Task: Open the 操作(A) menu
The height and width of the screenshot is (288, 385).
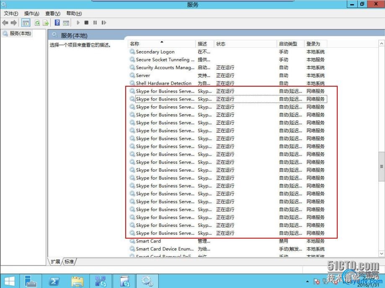Action: point(32,13)
